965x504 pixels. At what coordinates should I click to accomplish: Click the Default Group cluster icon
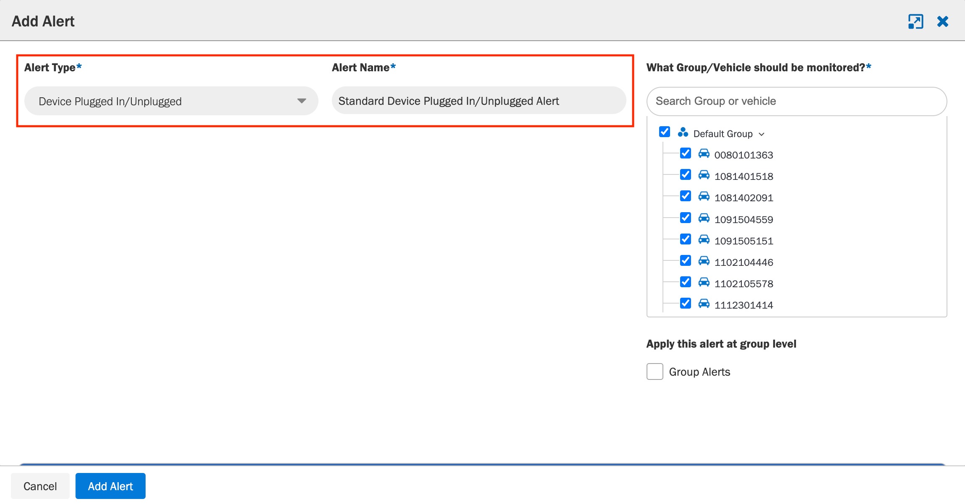click(x=683, y=132)
